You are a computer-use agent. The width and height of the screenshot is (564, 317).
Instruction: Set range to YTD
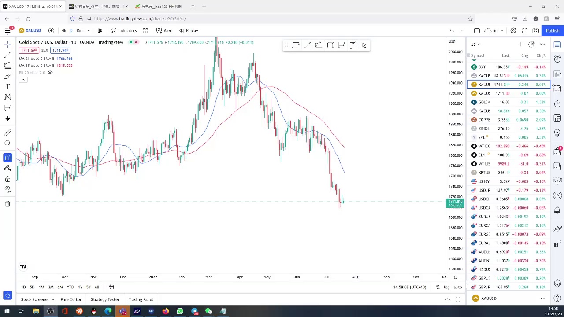70,287
